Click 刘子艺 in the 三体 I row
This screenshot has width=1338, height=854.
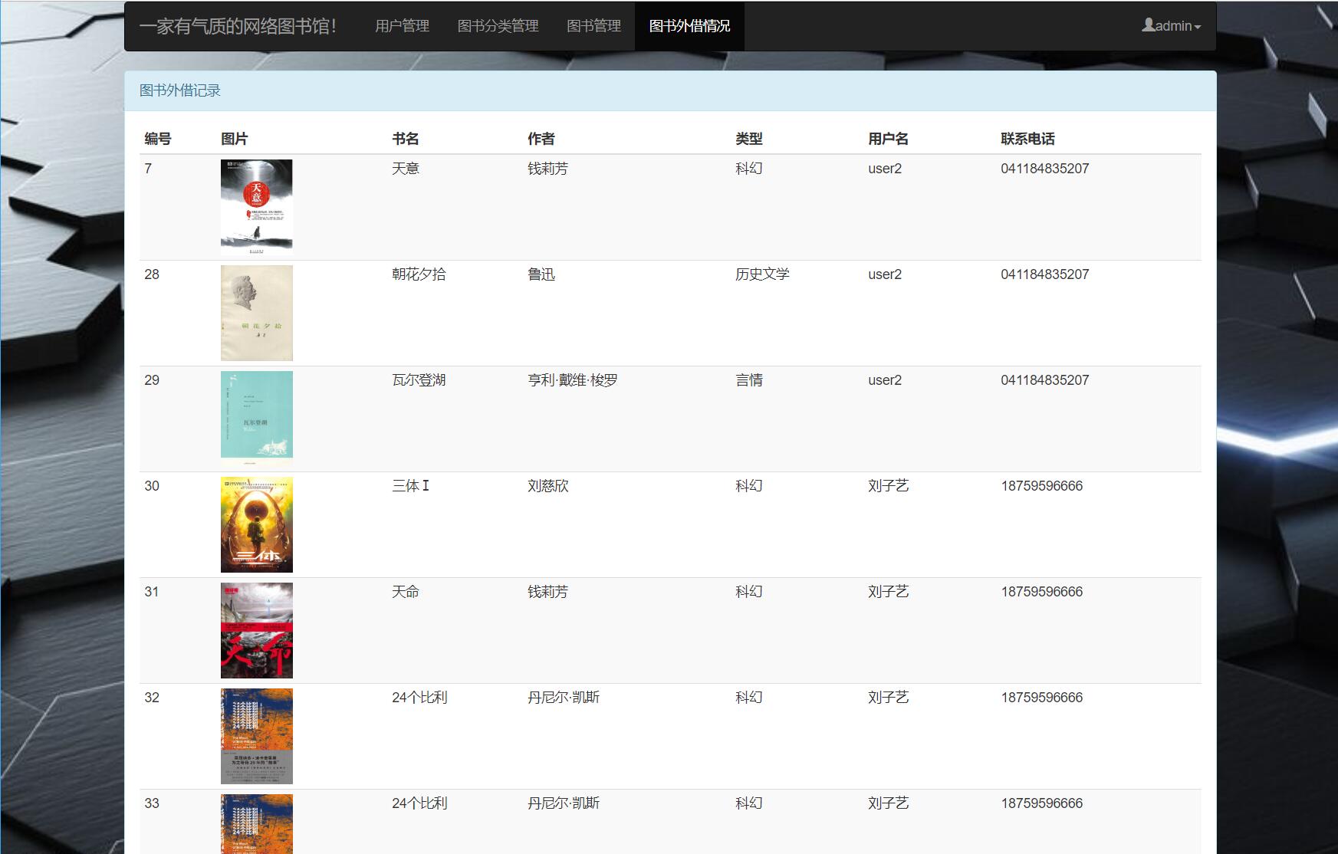coord(889,486)
